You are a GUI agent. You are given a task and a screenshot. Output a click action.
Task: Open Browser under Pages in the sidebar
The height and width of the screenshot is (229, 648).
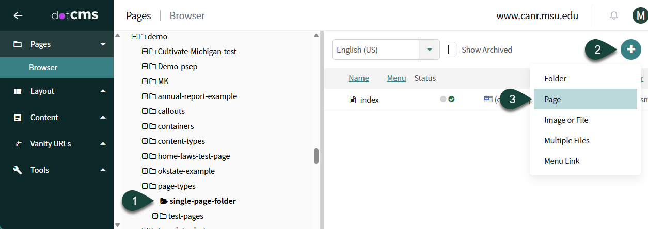(43, 68)
